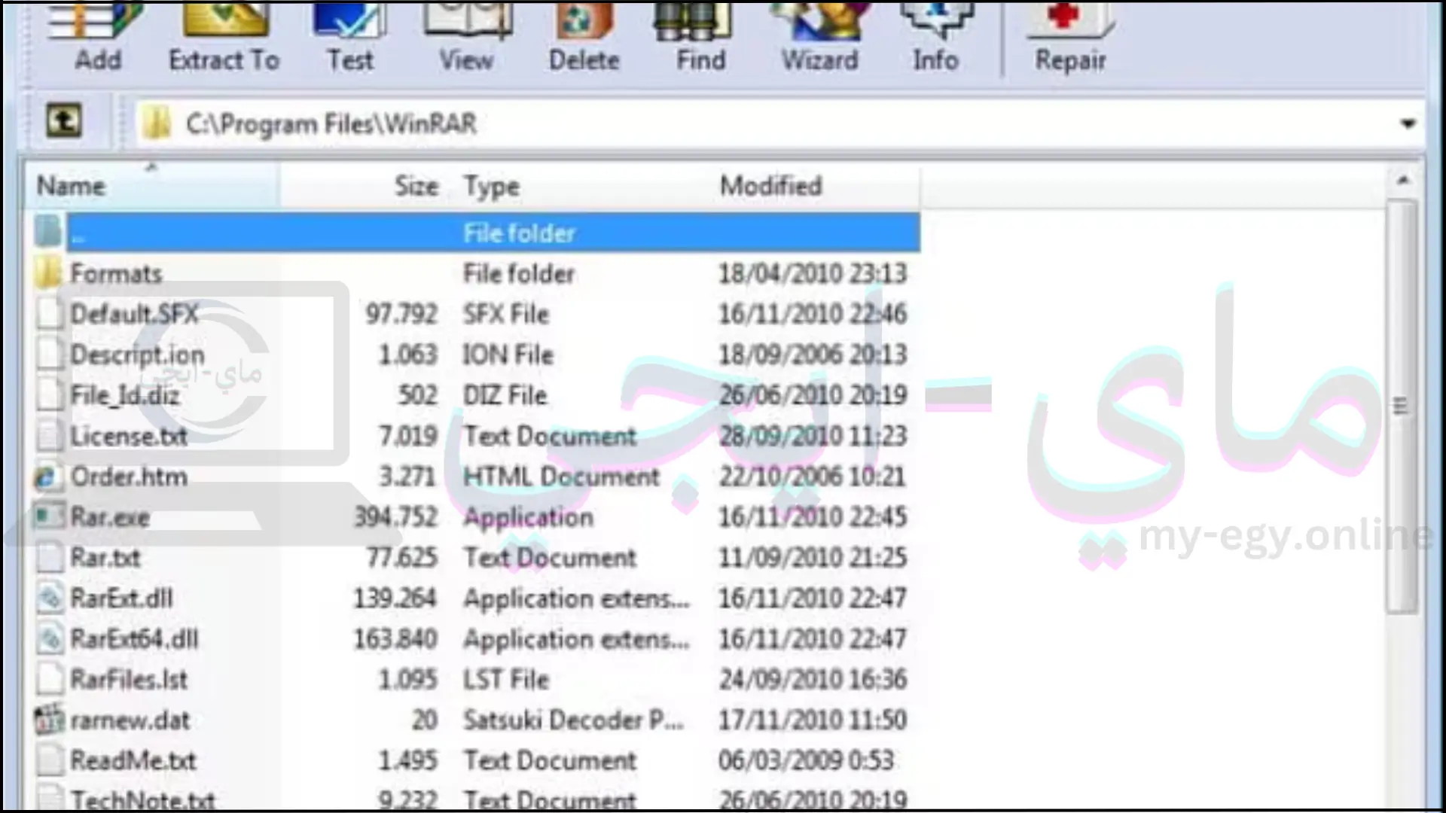Select the Rar.exe file
The image size is (1446, 813).
pyautogui.click(x=110, y=517)
